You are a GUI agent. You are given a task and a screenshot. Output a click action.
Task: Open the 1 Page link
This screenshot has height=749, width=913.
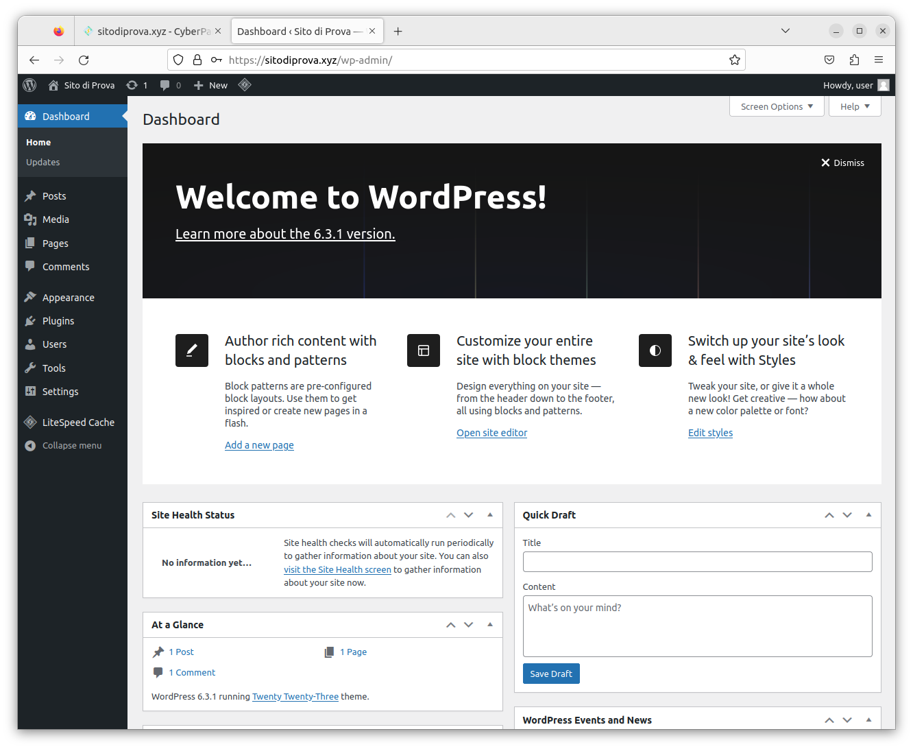click(353, 652)
